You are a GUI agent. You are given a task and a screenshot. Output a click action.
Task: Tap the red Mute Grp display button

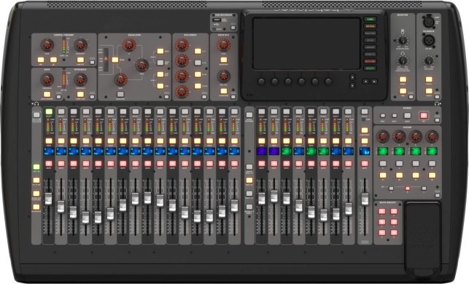(370, 61)
